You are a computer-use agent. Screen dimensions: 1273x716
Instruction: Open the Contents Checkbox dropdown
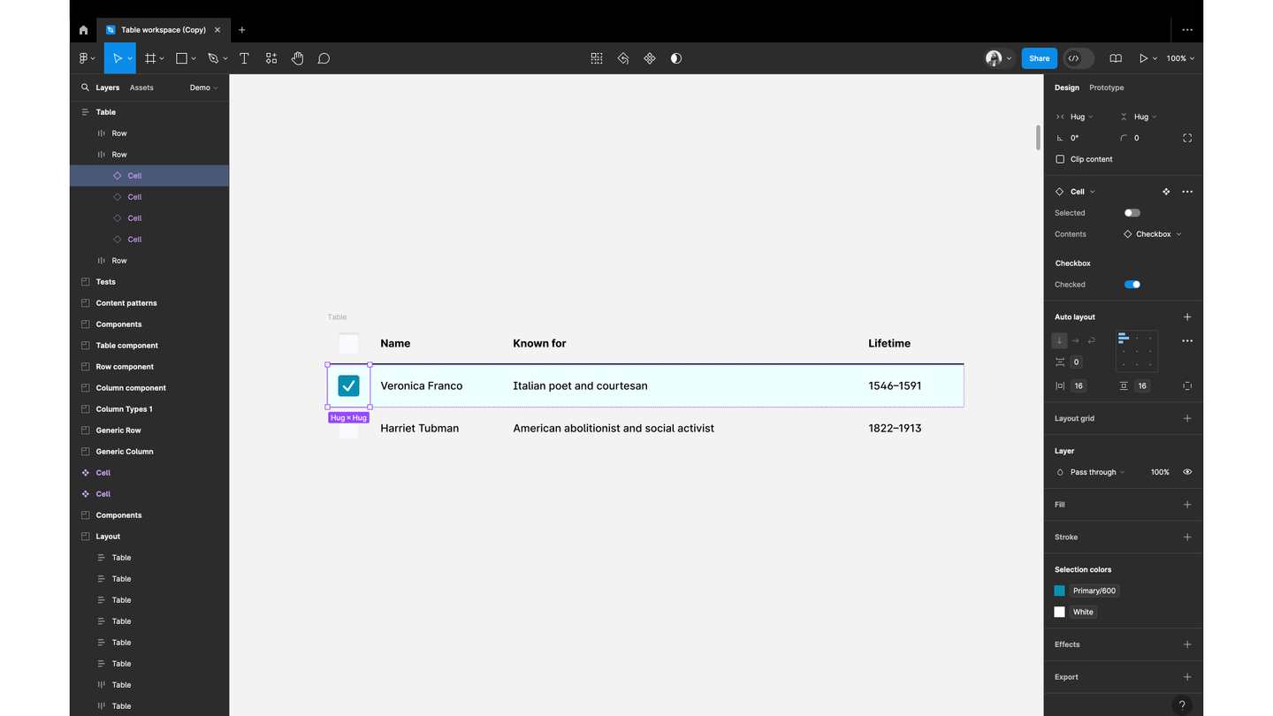pos(1153,234)
